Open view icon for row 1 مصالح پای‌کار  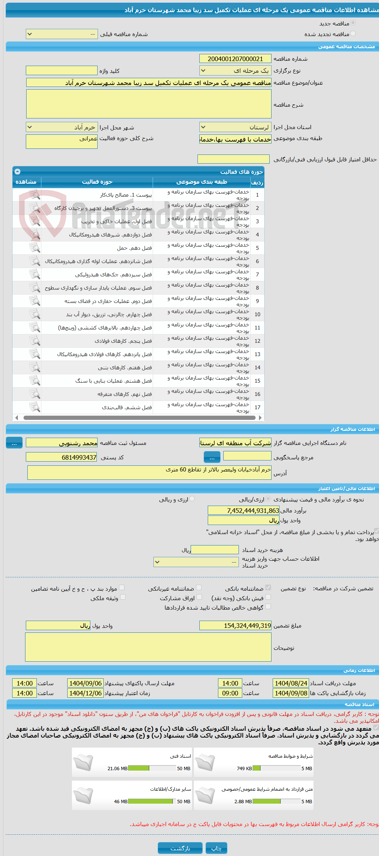pos(35,195)
